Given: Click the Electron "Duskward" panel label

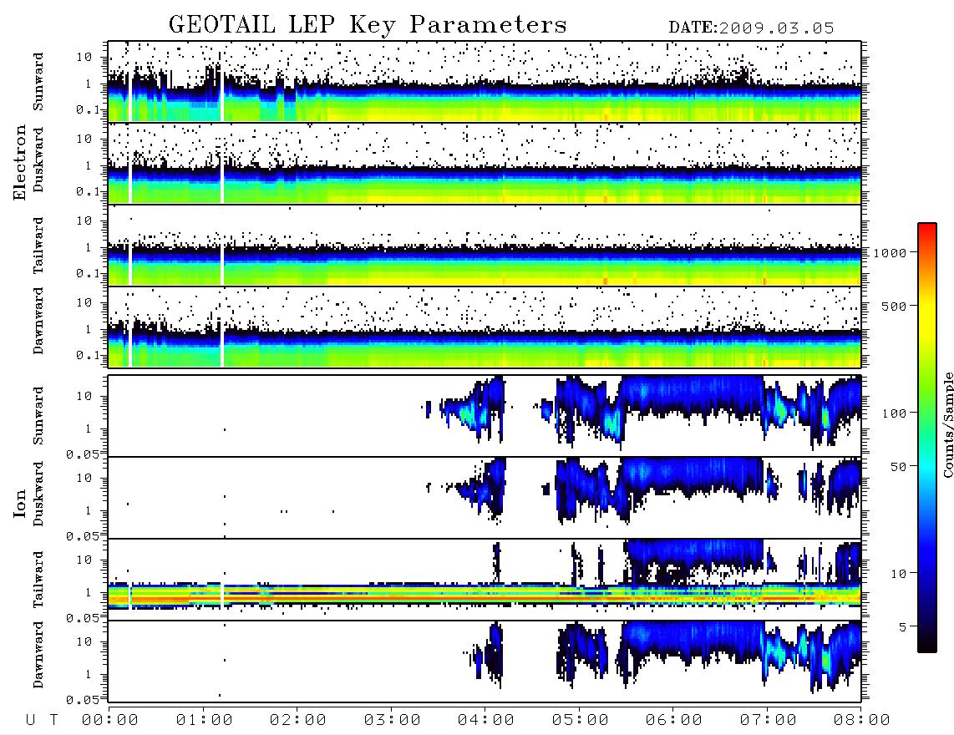Looking at the screenshot, I should pos(38,160).
